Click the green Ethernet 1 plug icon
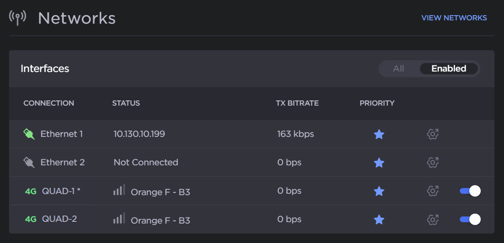504x243 pixels. pos(29,135)
